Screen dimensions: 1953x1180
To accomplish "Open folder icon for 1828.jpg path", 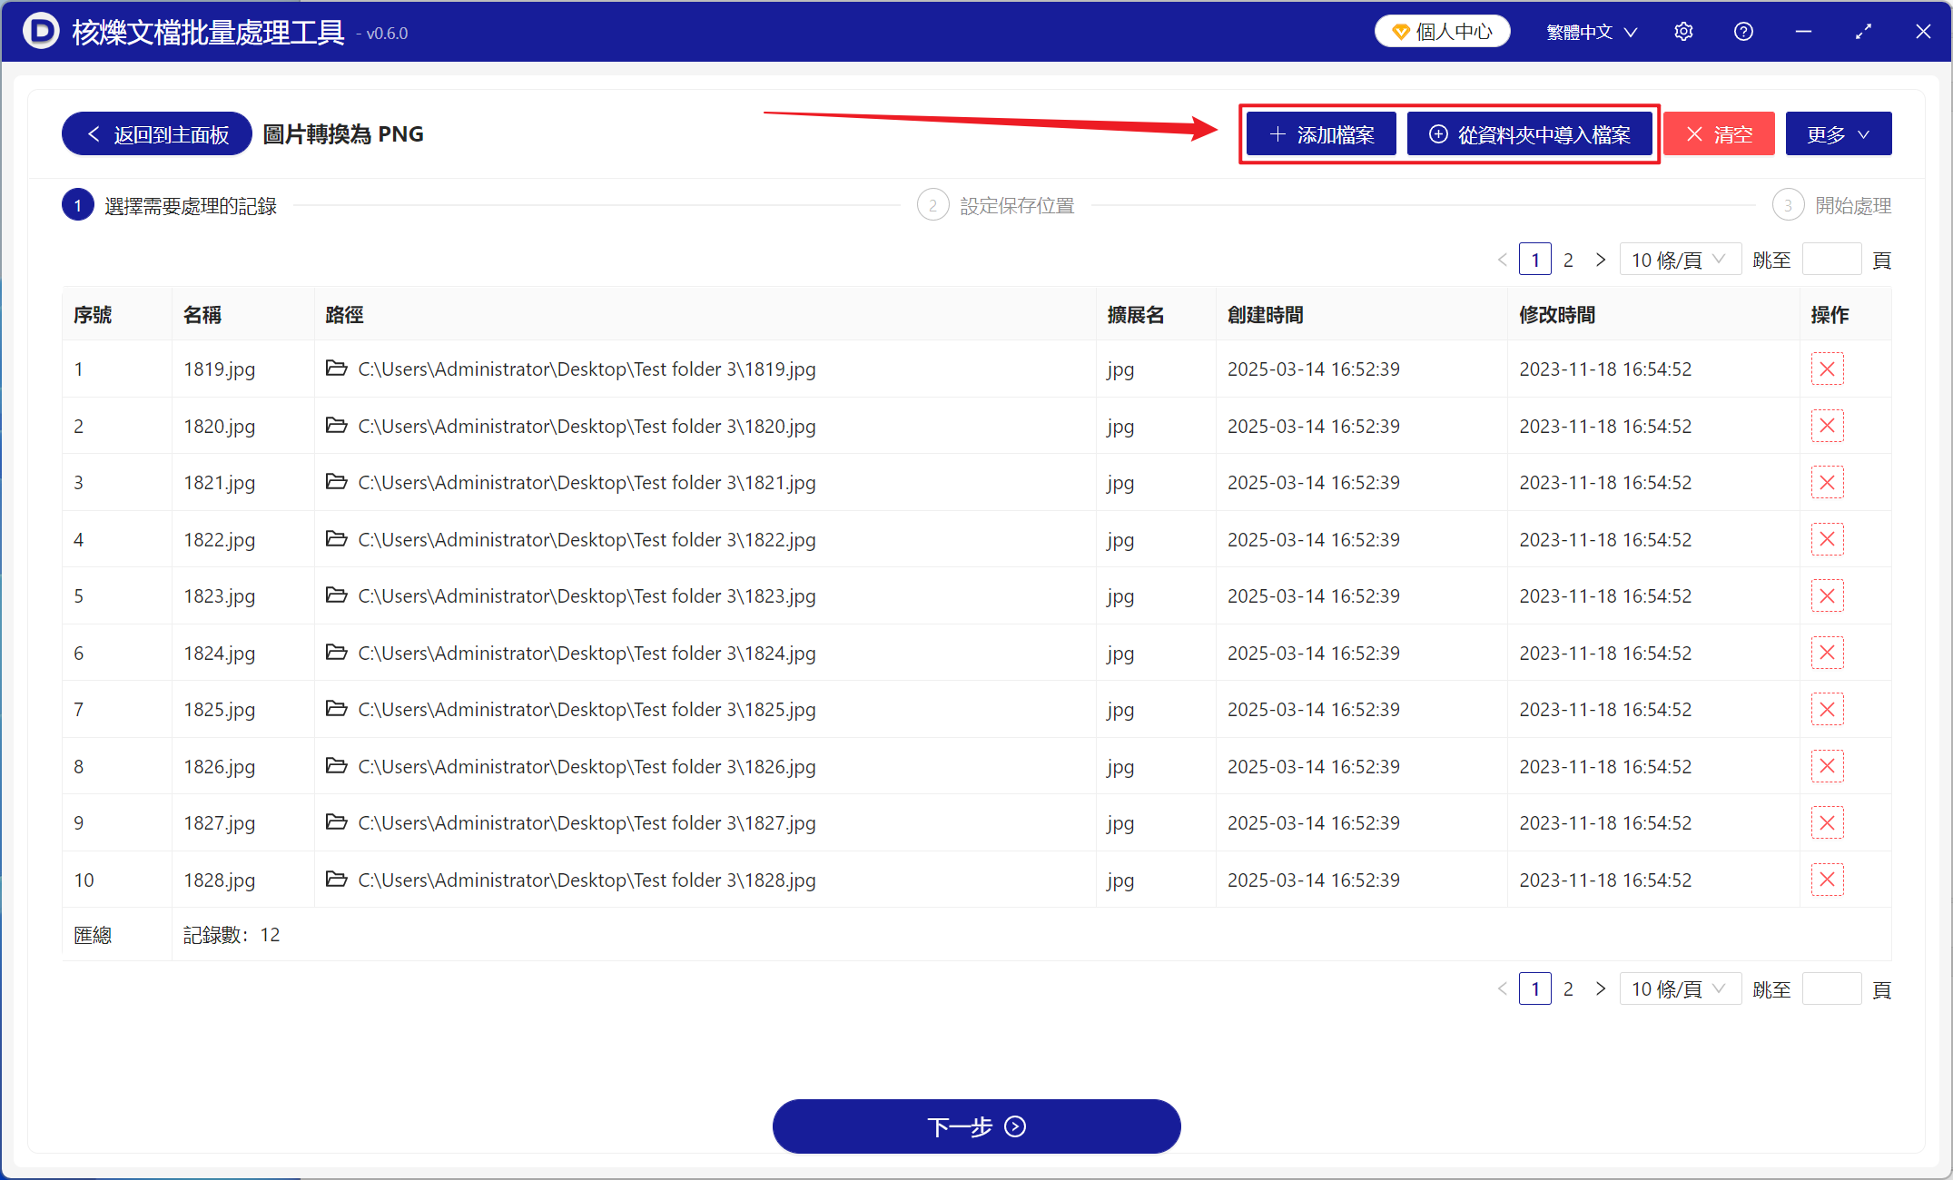I will click(x=336, y=879).
